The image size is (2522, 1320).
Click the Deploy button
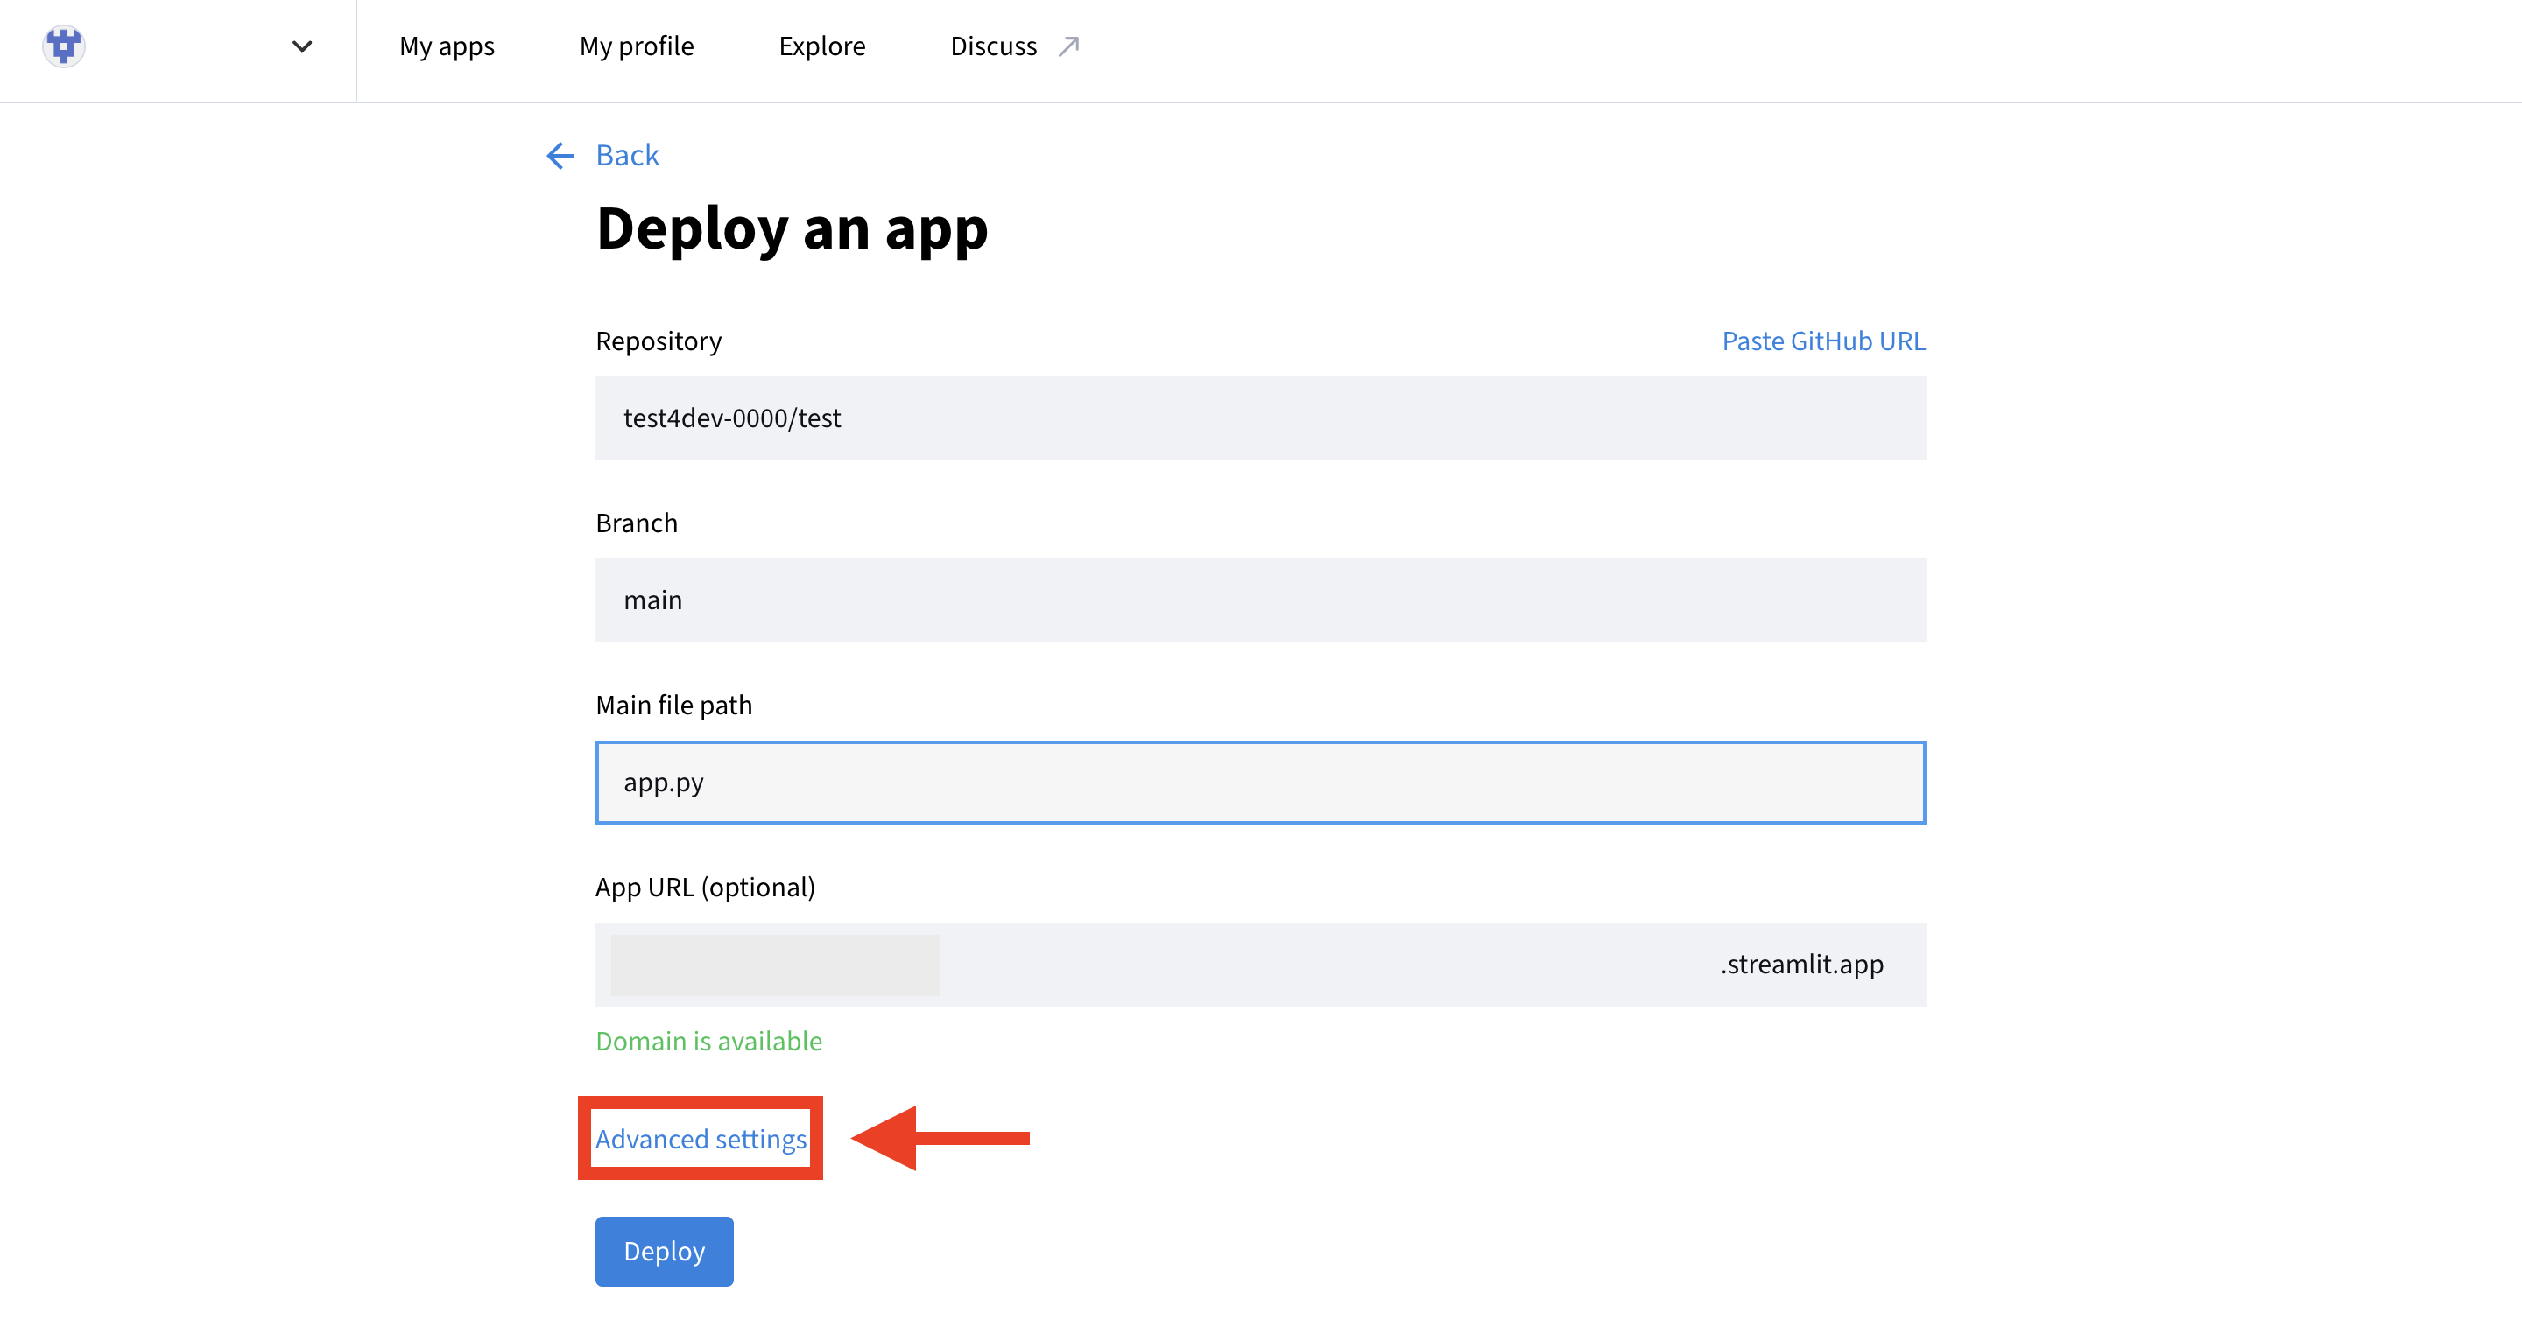pyautogui.click(x=664, y=1251)
